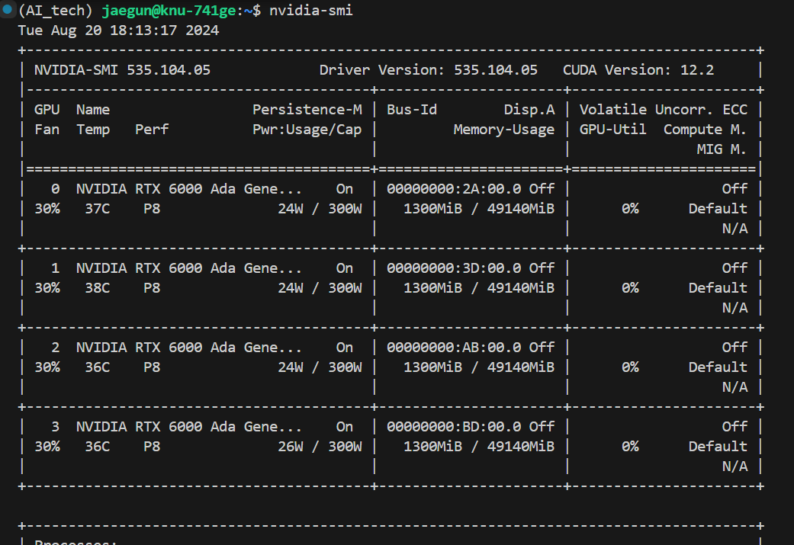Click the Memory-Usage header

pyautogui.click(x=504, y=130)
